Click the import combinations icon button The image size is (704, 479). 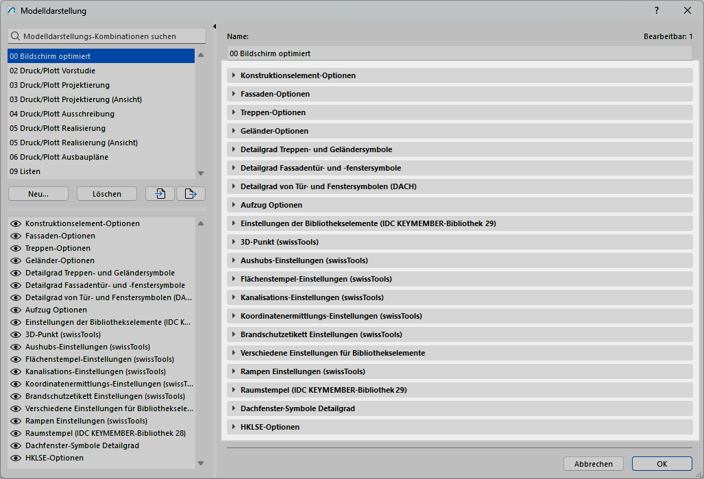coord(160,194)
